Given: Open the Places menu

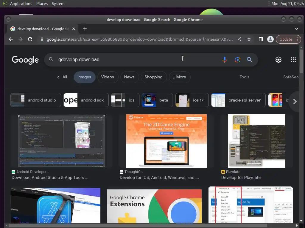Looking at the screenshot, I should click(42, 4).
